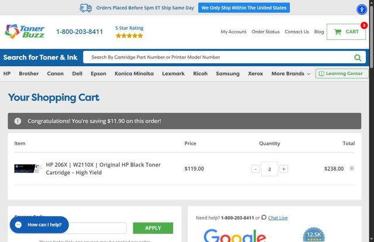Screen dimensions: 374x242
Task: Select the Samsung brand menu item
Action: [x=228, y=74]
